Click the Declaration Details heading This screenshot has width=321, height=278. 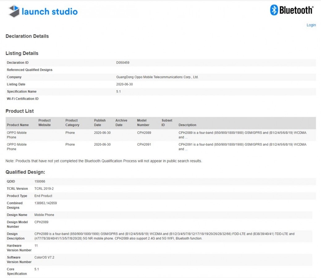coord(27,36)
